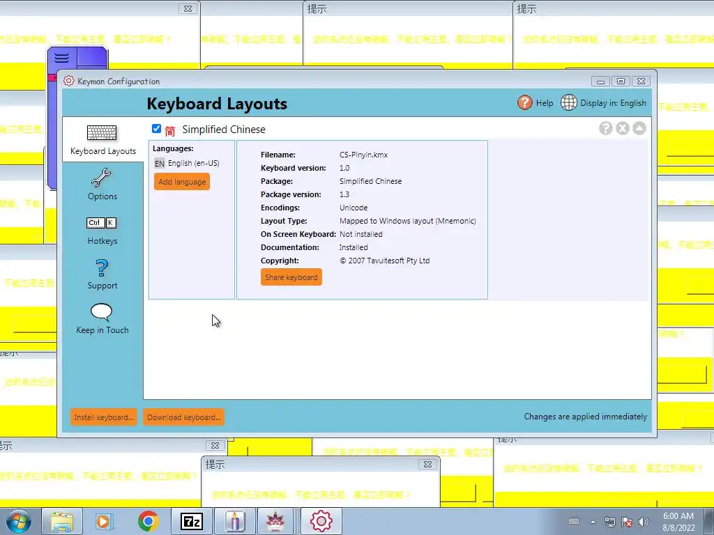Select the Keyboard Layouts sidebar tab
714x535 pixels.
click(x=103, y=140)
